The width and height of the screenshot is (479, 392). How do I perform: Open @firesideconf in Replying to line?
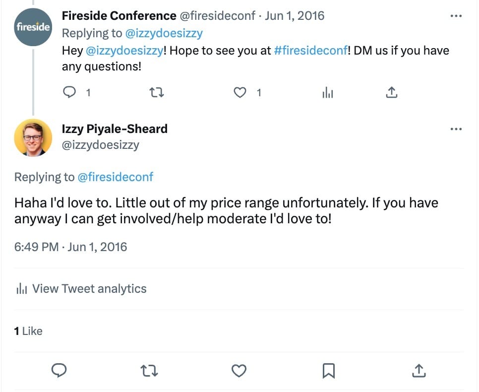click(x=116, y=177)
